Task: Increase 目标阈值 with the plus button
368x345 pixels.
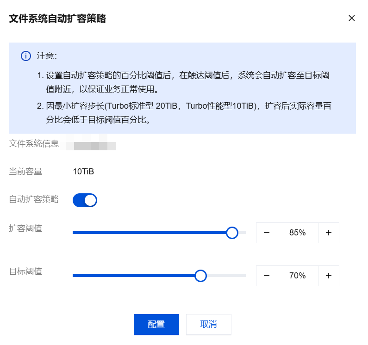Action: coord(329,276)
